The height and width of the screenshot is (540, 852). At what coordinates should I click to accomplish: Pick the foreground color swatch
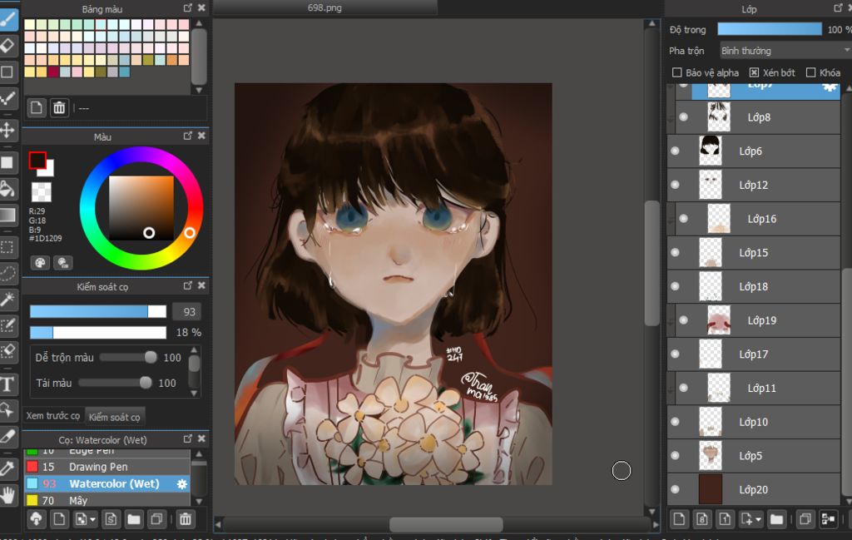coord(37,161)
